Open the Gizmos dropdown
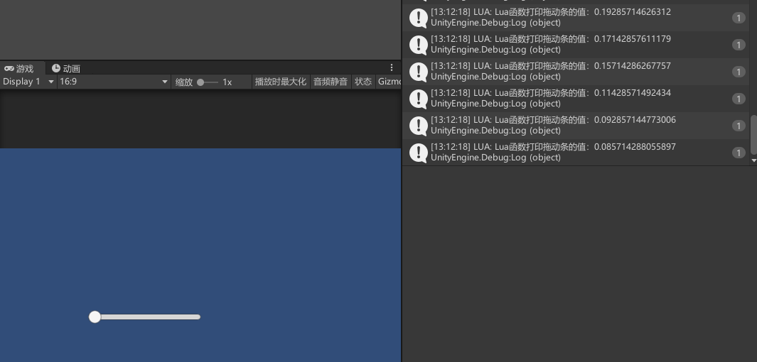This screenshot has width=757, height=362. click(389, 82)
